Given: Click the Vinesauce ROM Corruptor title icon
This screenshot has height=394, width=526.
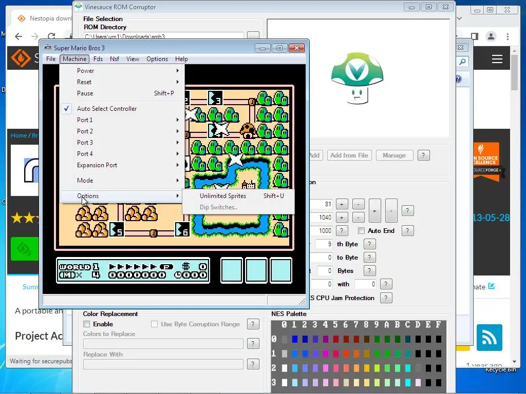Looking at the screenshot, I should 79,6.
